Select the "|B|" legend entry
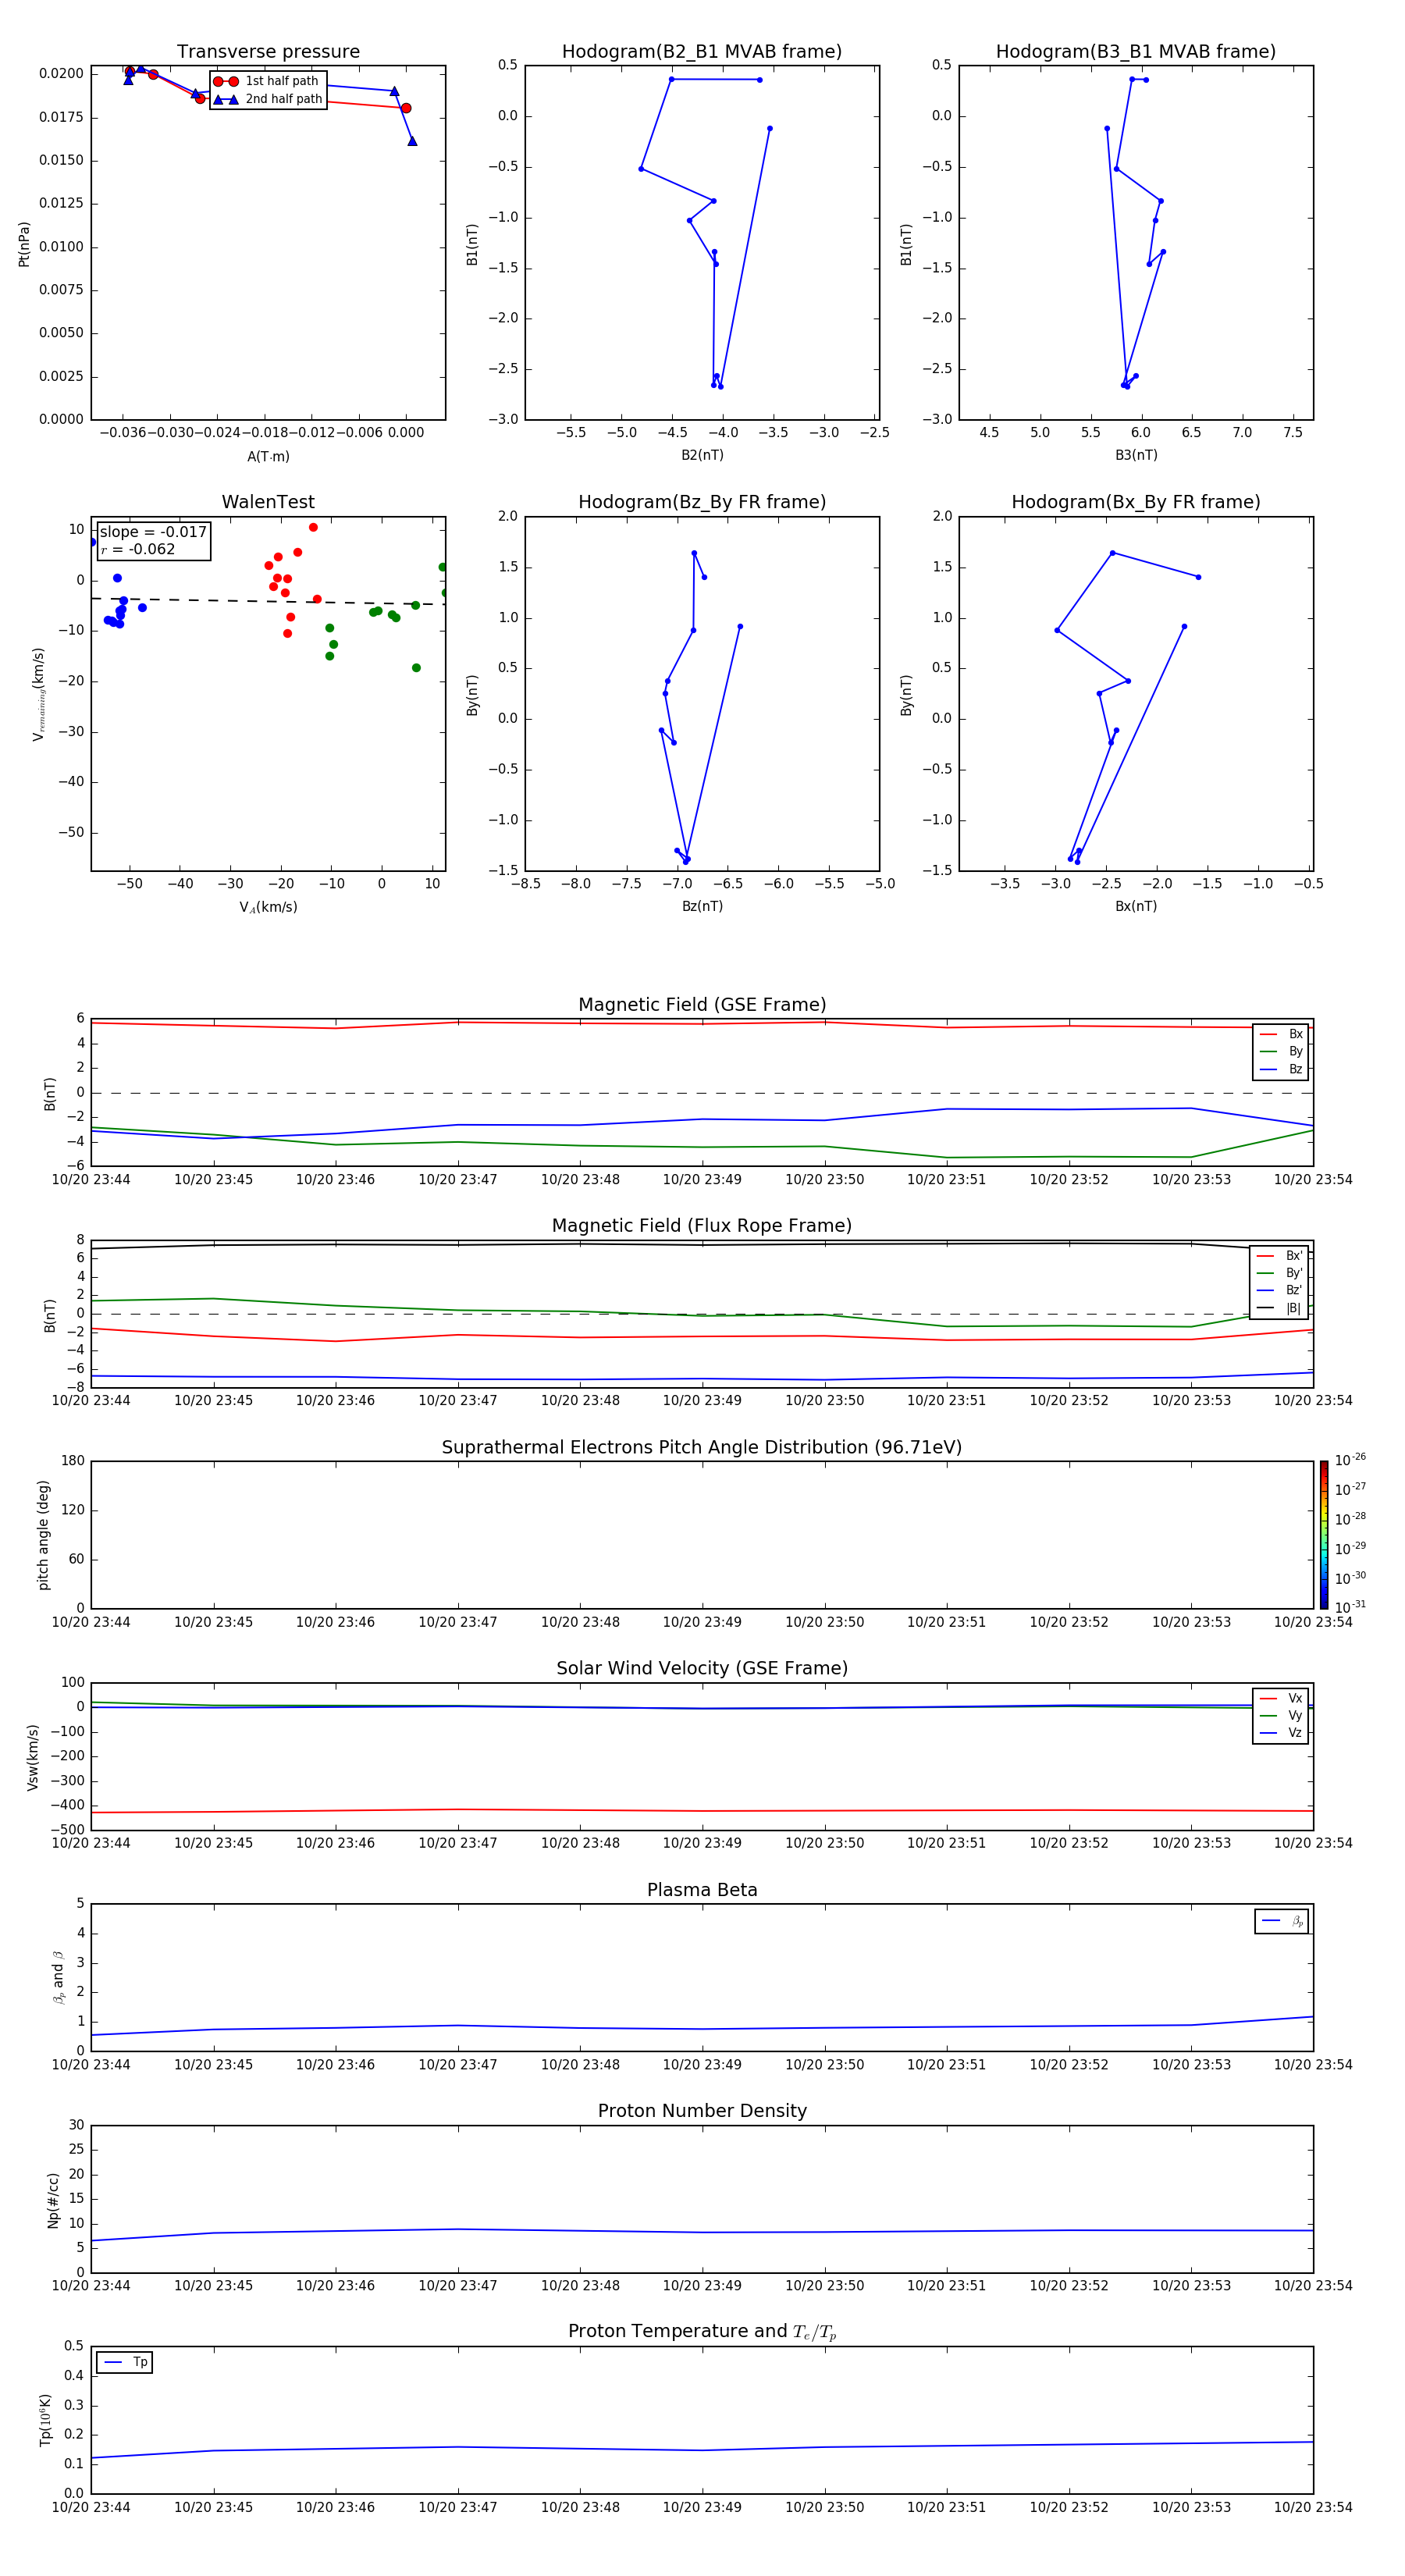Viewport: 1405px width, 2576px height. point(1279,1308)
